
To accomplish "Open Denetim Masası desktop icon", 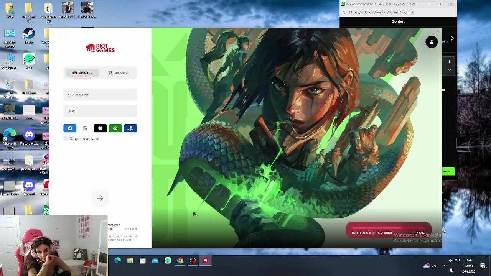I will 10,38.
